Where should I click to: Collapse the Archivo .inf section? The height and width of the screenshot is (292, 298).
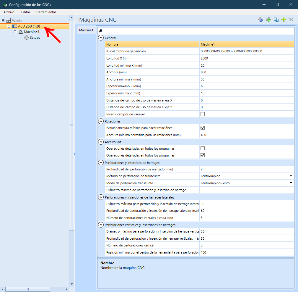pyautogui.click(x=101, y=142)
